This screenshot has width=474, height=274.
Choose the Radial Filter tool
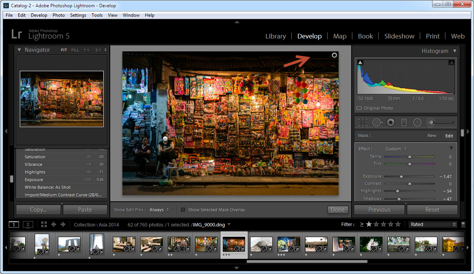[418, 122]
